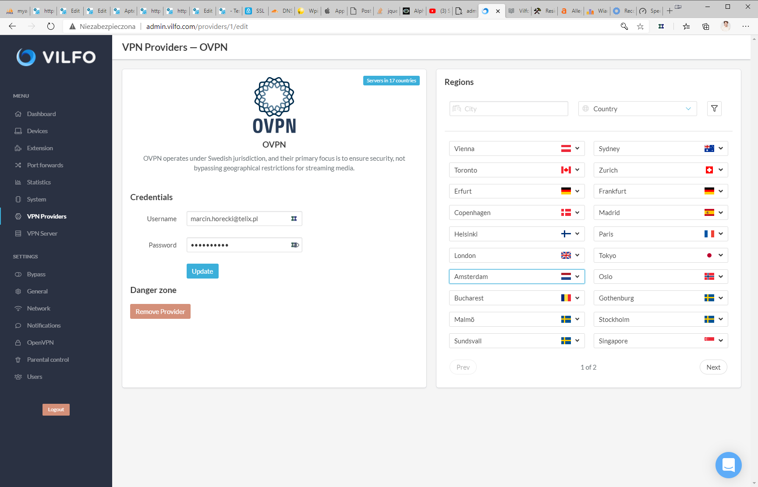Select the Helsinki region entry
758x487 pixels.
click(x=517, y=234)
